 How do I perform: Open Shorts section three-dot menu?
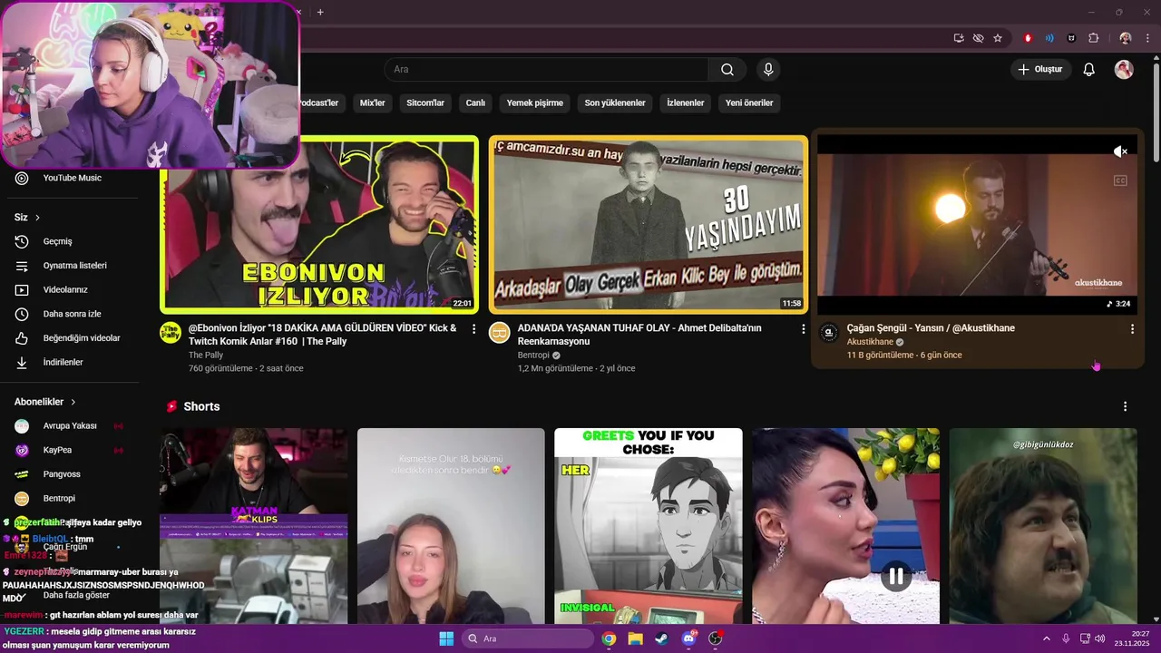coord(1125,406)
